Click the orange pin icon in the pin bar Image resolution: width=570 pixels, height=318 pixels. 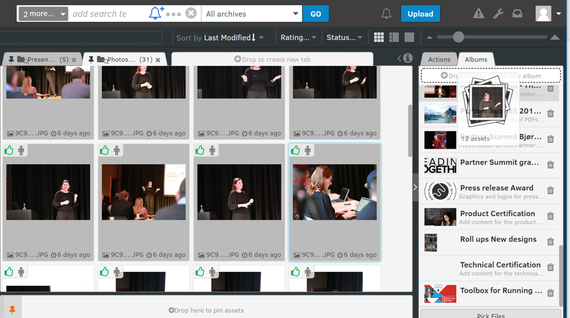click(12, 310)
